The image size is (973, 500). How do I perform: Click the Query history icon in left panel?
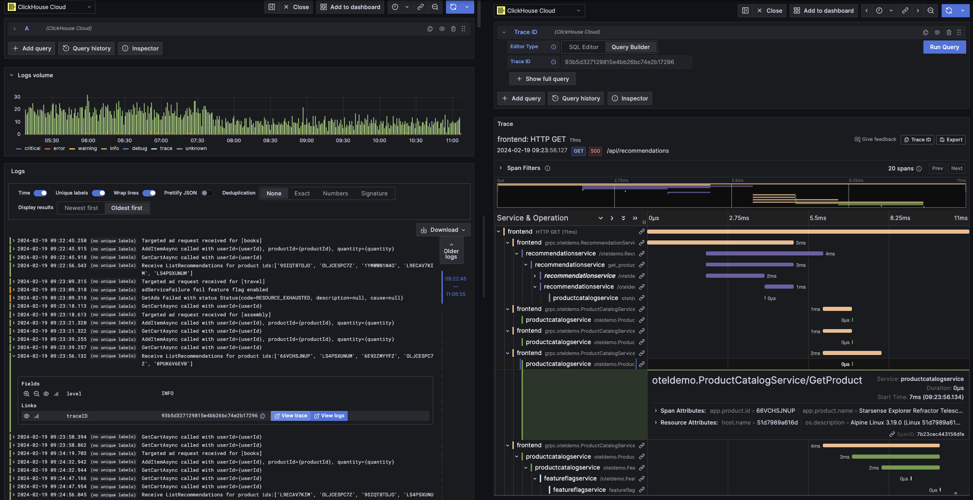pos(65,48)
